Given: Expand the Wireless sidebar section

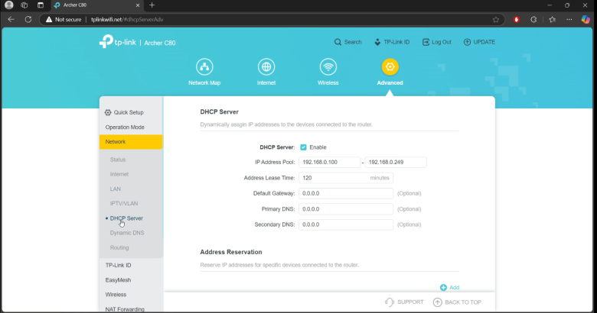Looking at the screenshot, I should [x=116, y=294].
